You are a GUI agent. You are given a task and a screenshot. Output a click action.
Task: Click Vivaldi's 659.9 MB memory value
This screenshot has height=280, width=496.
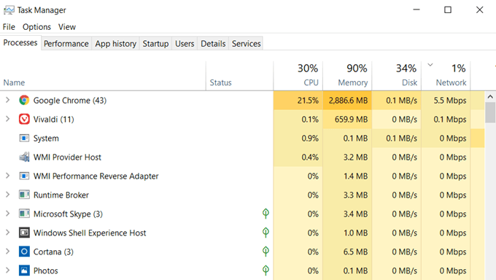tap(351, 120)
